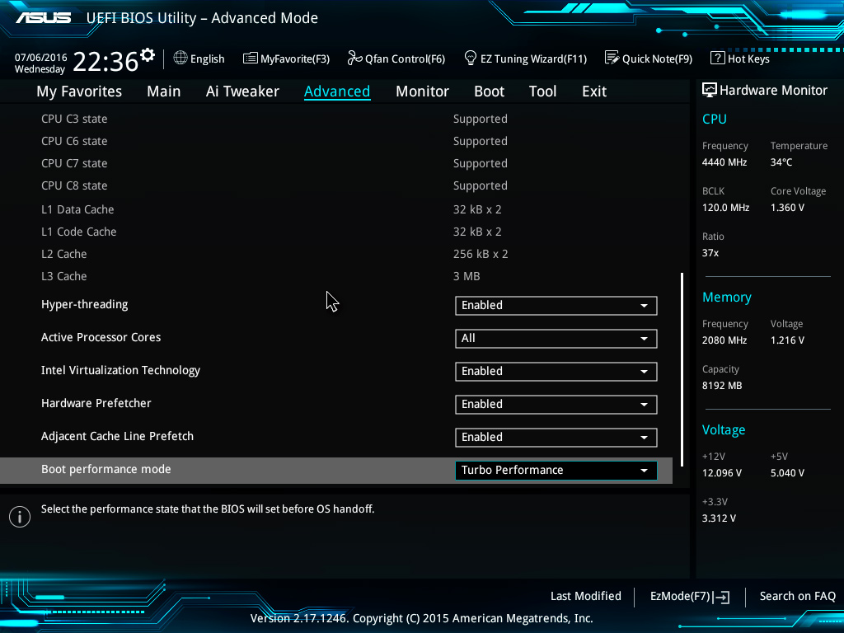
Task: Toggle Intel Virtualization Technology setting
Action: tap(556, 372)
